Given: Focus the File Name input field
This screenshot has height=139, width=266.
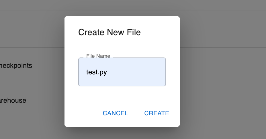Looking at the screenshot, I should 122,72.
